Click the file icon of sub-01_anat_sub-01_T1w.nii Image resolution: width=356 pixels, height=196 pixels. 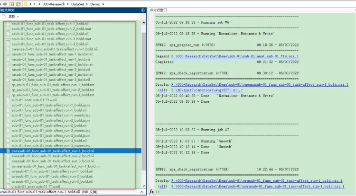pyautogui.click(x=8, y=100)
